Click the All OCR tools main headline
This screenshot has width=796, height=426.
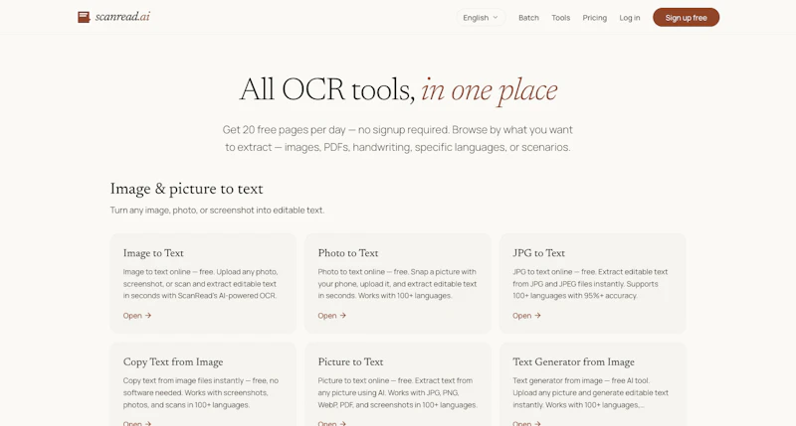click(x=398, y=90)
